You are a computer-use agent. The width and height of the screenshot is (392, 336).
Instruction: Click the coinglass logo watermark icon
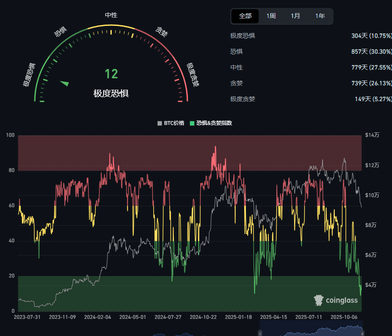(319, 300)
